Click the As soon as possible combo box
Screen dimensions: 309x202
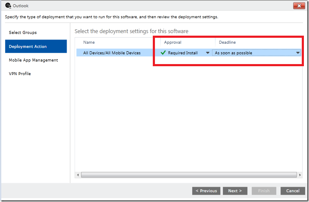point(256,53)
